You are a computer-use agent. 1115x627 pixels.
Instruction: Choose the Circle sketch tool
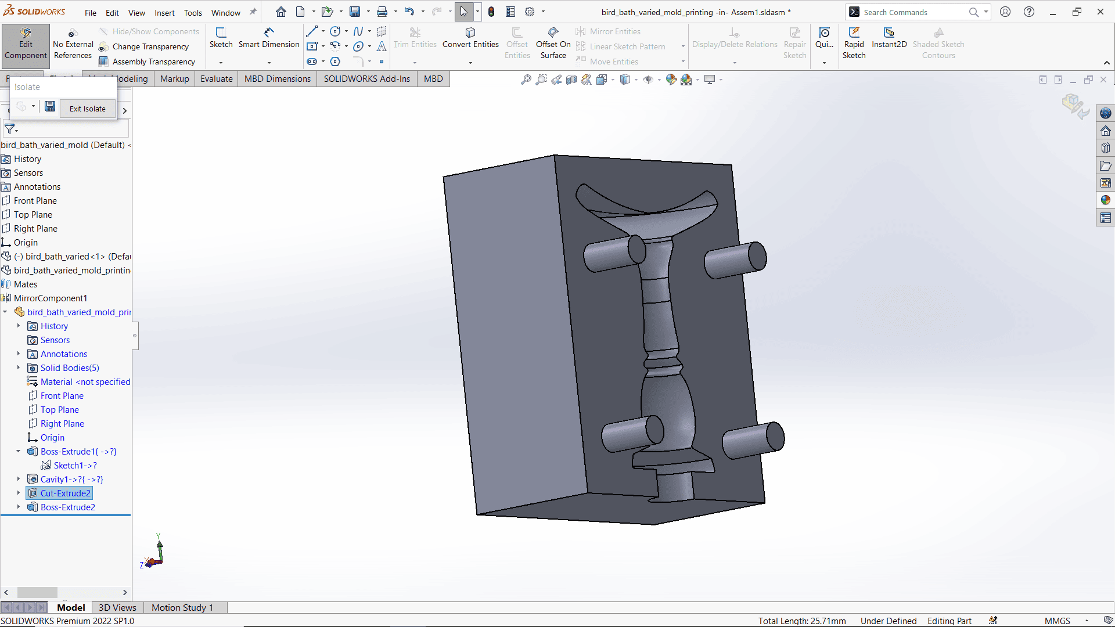[x=335, y=31]
